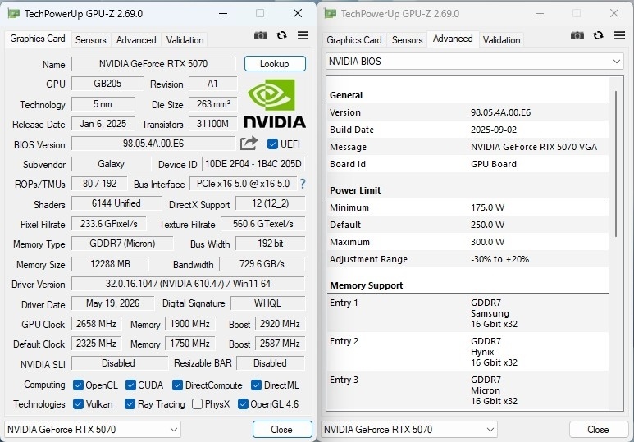The width and height of the screenshot is (634, 442).
Task: Click Board Id row GPU Board
Action: [468, 164]
